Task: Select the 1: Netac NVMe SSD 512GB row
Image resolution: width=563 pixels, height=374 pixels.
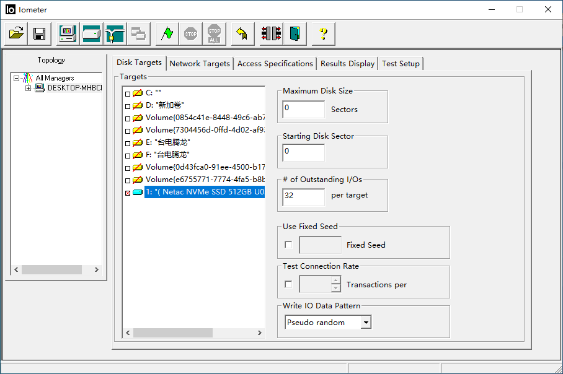Action: (205, 192)
